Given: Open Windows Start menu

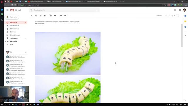Looking at the screenshot, I should click(x=2, y=105).
